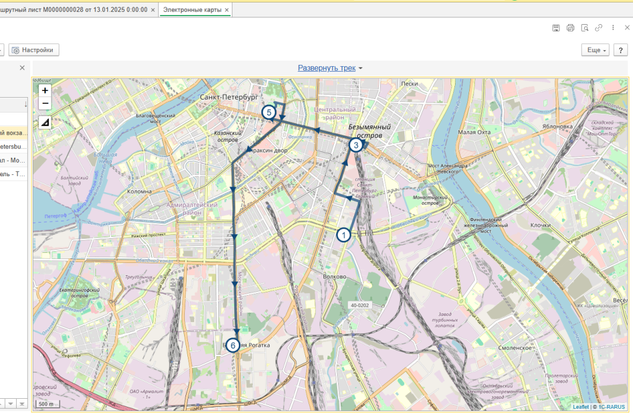This screenshot has height=413, width=633.
Task: Close the left side panel
Action: pyautogui.click(x=22, y=68)
